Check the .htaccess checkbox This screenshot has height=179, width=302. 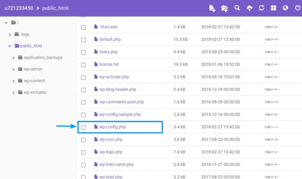84,27
